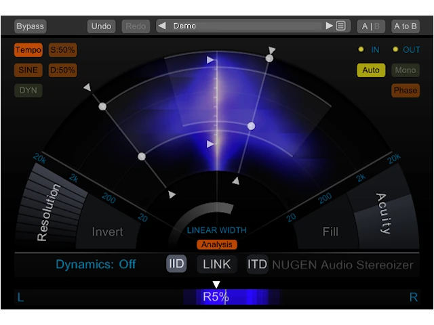Click the down arrow above top-right node
The image size is (434, 325).
[x=272, y=50]
